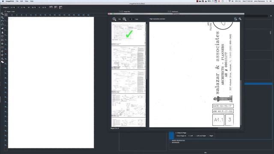The height and width of the screenshot is (154, 274).
Task: Edit the image height field
Action: point(44,8)
